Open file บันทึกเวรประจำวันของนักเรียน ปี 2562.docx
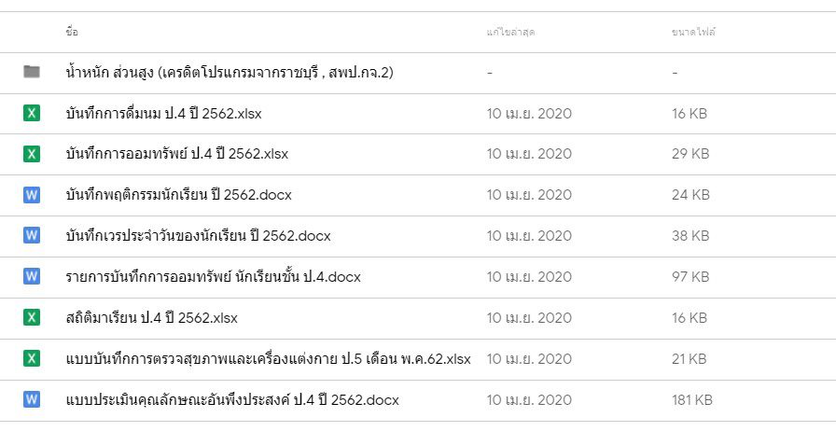Viewport: 836px width, 445px height. 198,236
